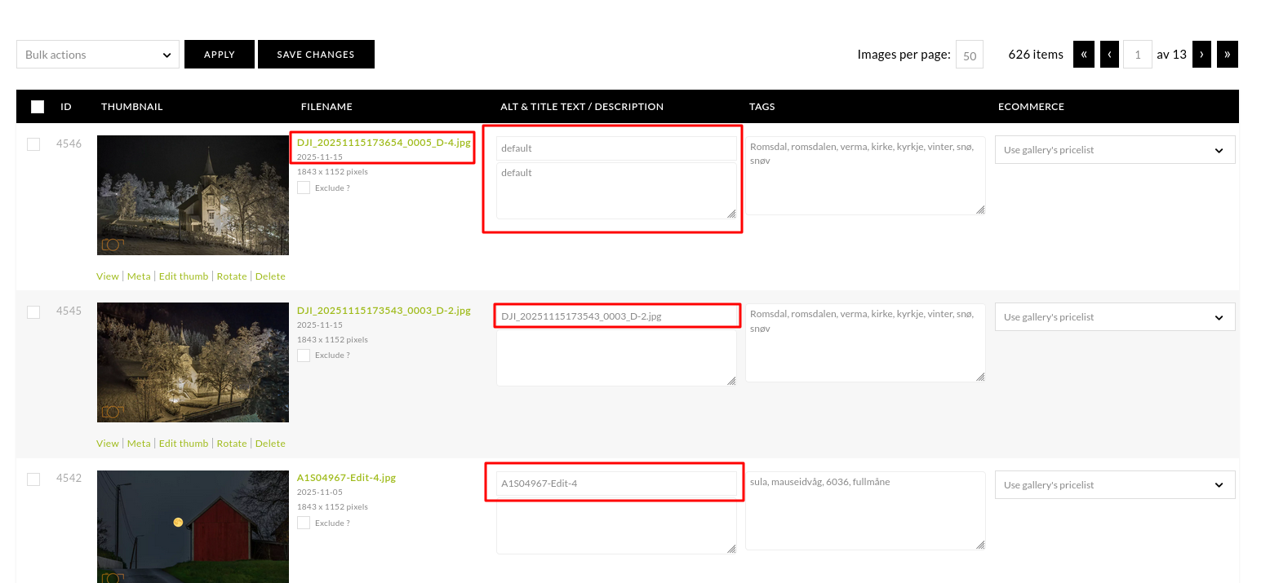This screenshot has height=583, width=1270.
Task: Click the Tags column header
Action: click(762, 107)
